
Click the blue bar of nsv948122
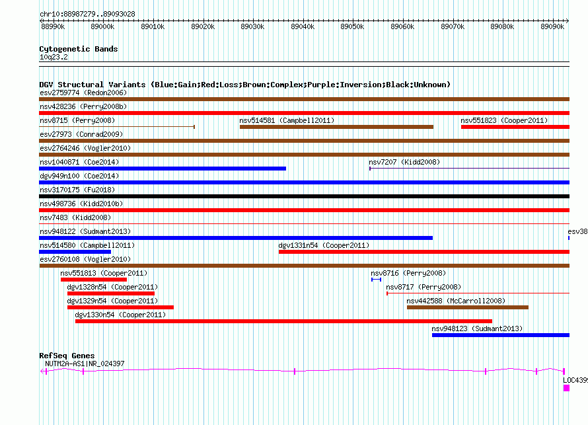(236, 238)
